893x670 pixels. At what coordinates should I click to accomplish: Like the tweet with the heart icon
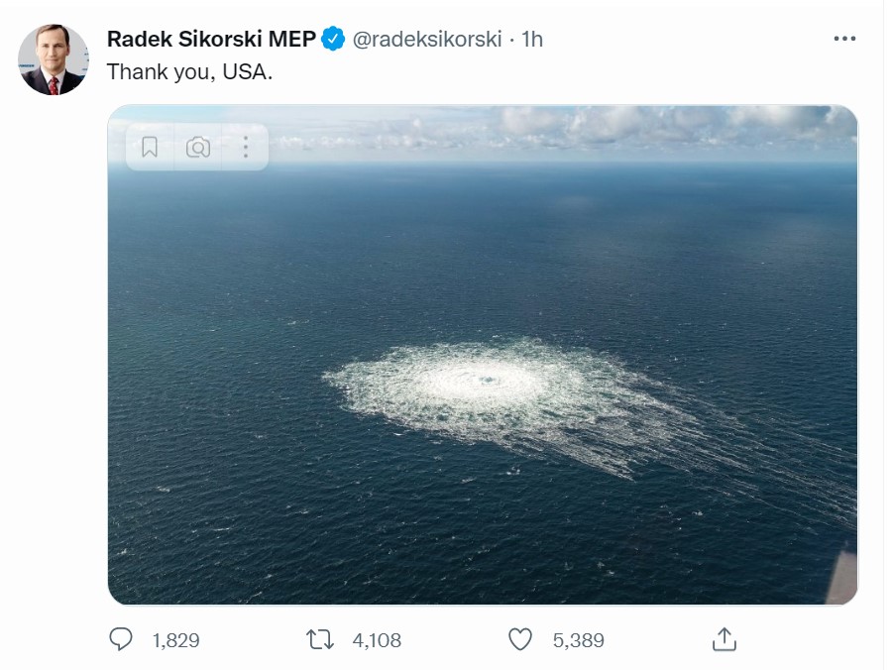[520, 640]
